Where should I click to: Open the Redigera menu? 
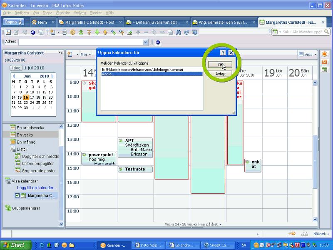pyautogui.click(x=22, y=13)
